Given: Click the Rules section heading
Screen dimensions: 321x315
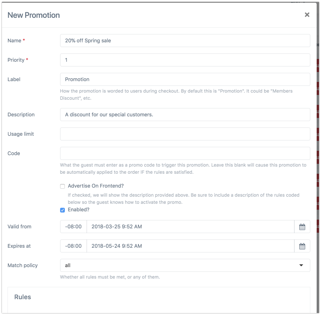Looking at the screenshot, I should click(x=23, y=297).
